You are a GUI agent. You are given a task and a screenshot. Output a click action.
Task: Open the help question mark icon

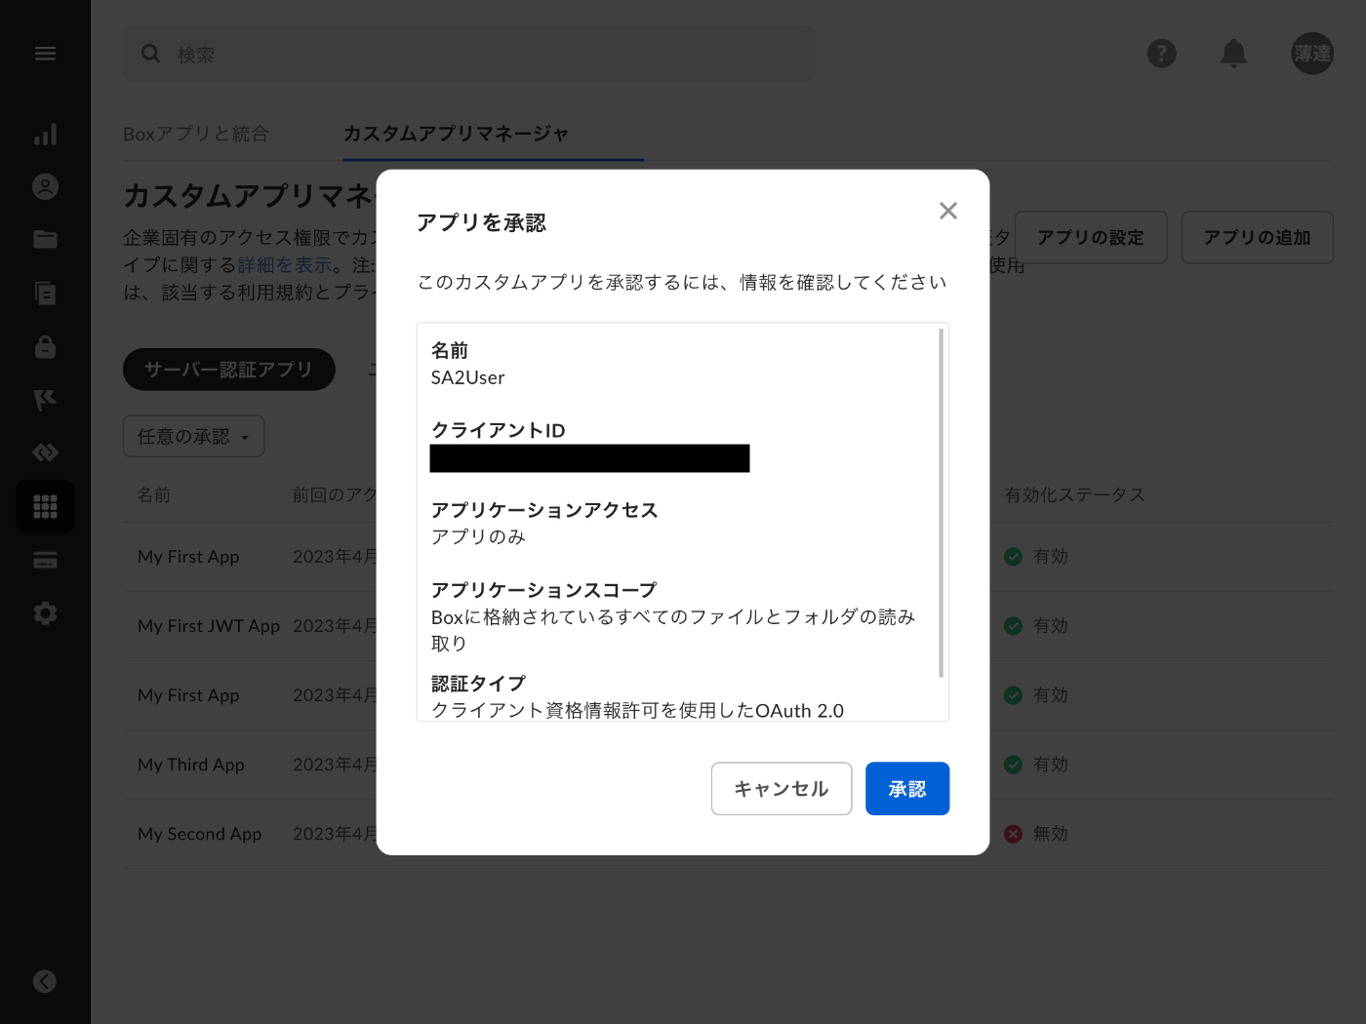pyautogui.click(x=1161, y=54)
